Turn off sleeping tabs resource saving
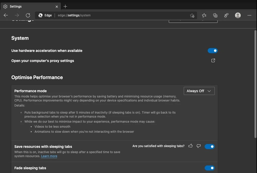Viewport: 257px width, 173px height. [210, 146]
